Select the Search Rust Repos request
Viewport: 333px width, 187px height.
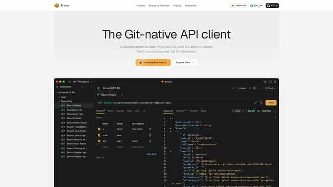point(76,144)
